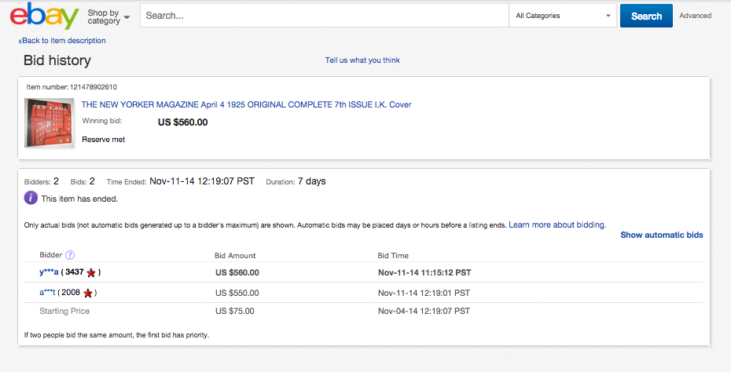Click the Bidder help question-mark icon
The width and height of the screenshot is (731, 372).
pos(70,255)
